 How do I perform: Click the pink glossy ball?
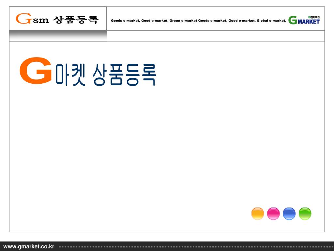273,213
